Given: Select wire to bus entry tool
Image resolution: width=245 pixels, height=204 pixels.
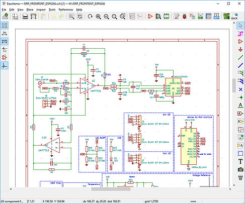Looking at the screenshot, I should (x=240, y=73).
